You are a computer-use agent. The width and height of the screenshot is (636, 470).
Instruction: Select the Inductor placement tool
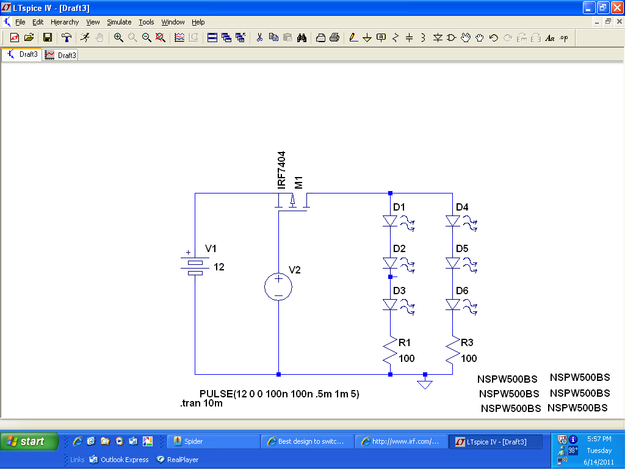pyautogui.click(x=423, y=38)
